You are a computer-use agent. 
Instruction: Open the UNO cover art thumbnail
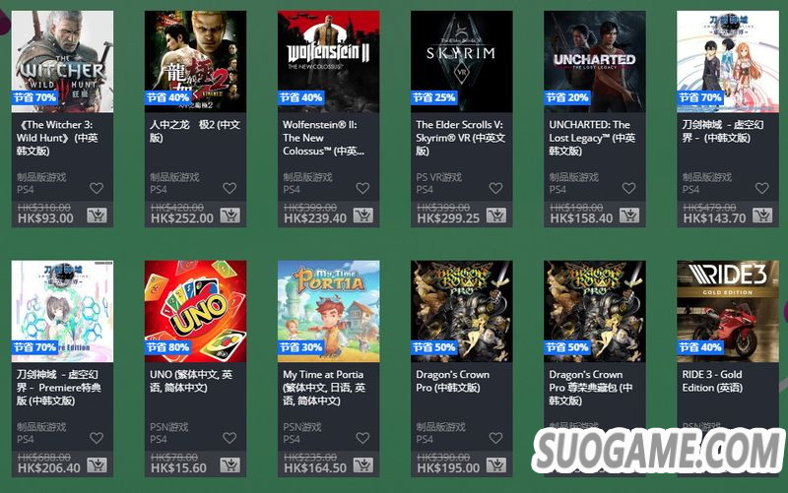coord(195,311)
